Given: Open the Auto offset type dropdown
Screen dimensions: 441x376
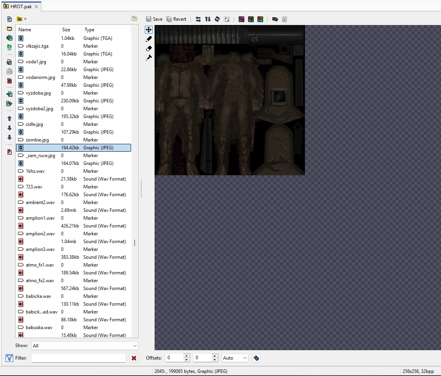Looking at the screenshot, I should (x=235, y=358).
